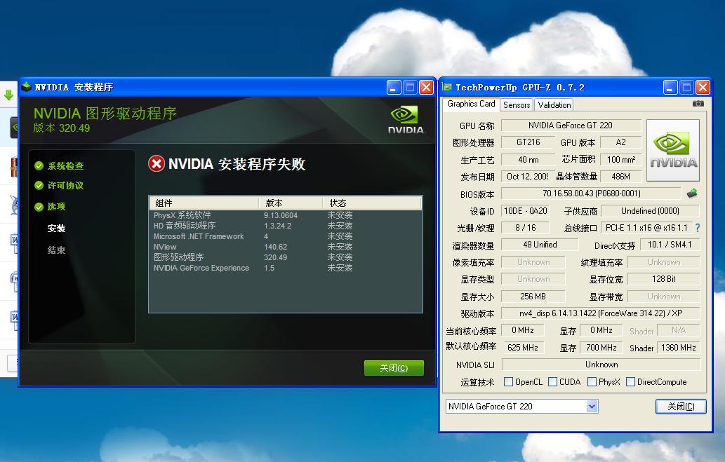The height and width of the screenshot is (462, 725).
Task: Check the PhysX checkbox
Action: (x=592, y=382)
